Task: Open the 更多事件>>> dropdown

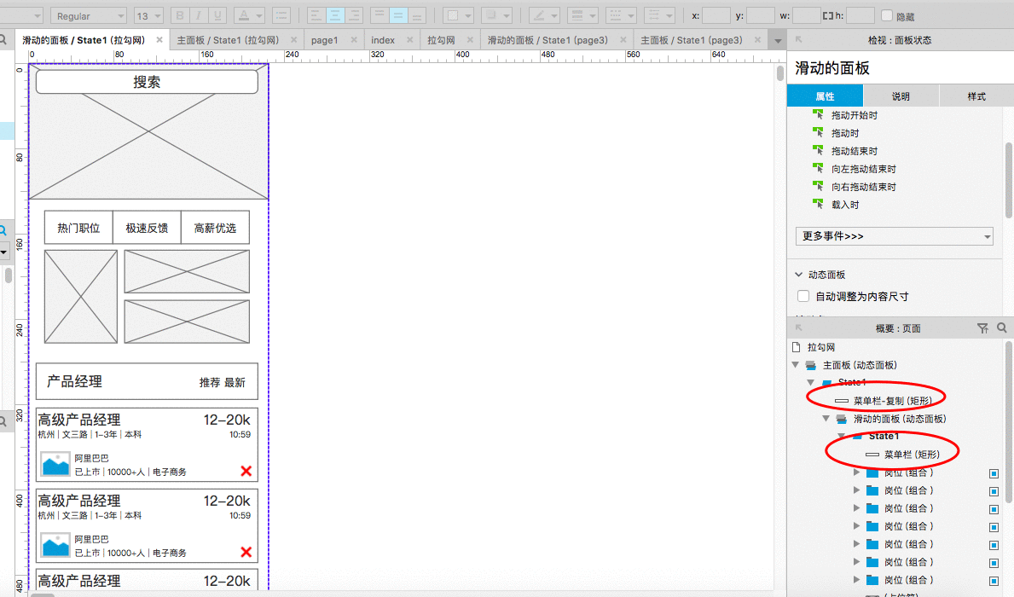Action: tap(895, 236)
